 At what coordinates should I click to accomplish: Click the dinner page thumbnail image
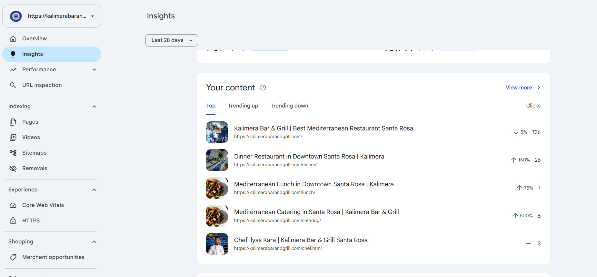tap(217, 160)
